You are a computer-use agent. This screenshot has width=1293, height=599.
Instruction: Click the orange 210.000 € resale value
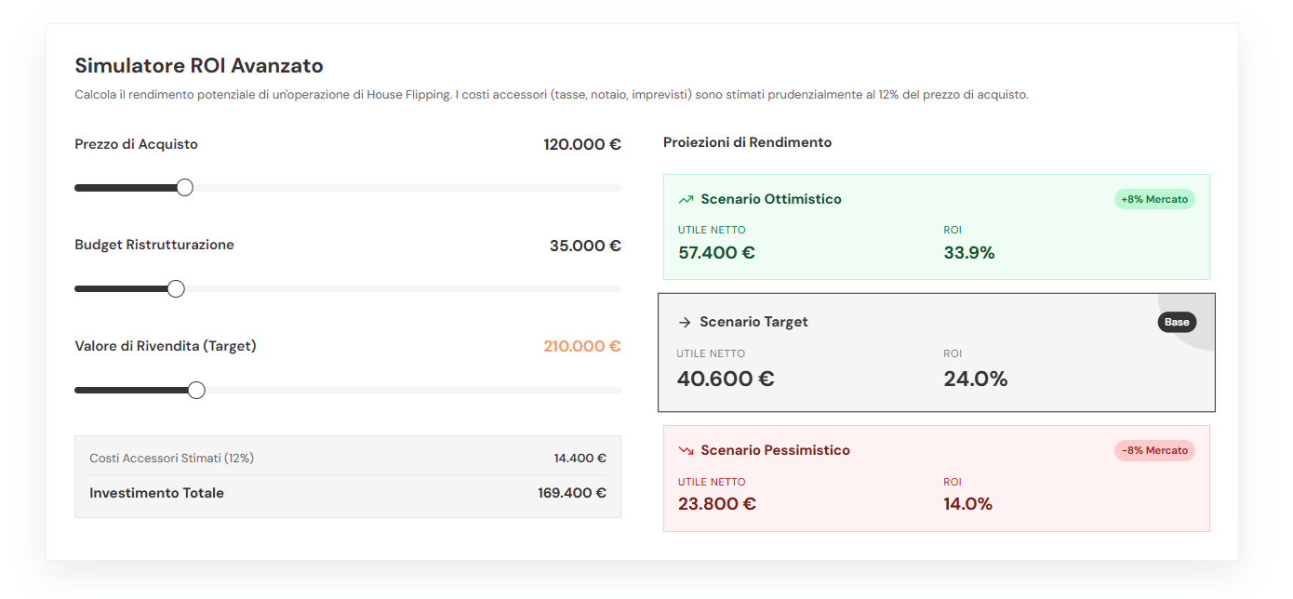tap(582, 346)
